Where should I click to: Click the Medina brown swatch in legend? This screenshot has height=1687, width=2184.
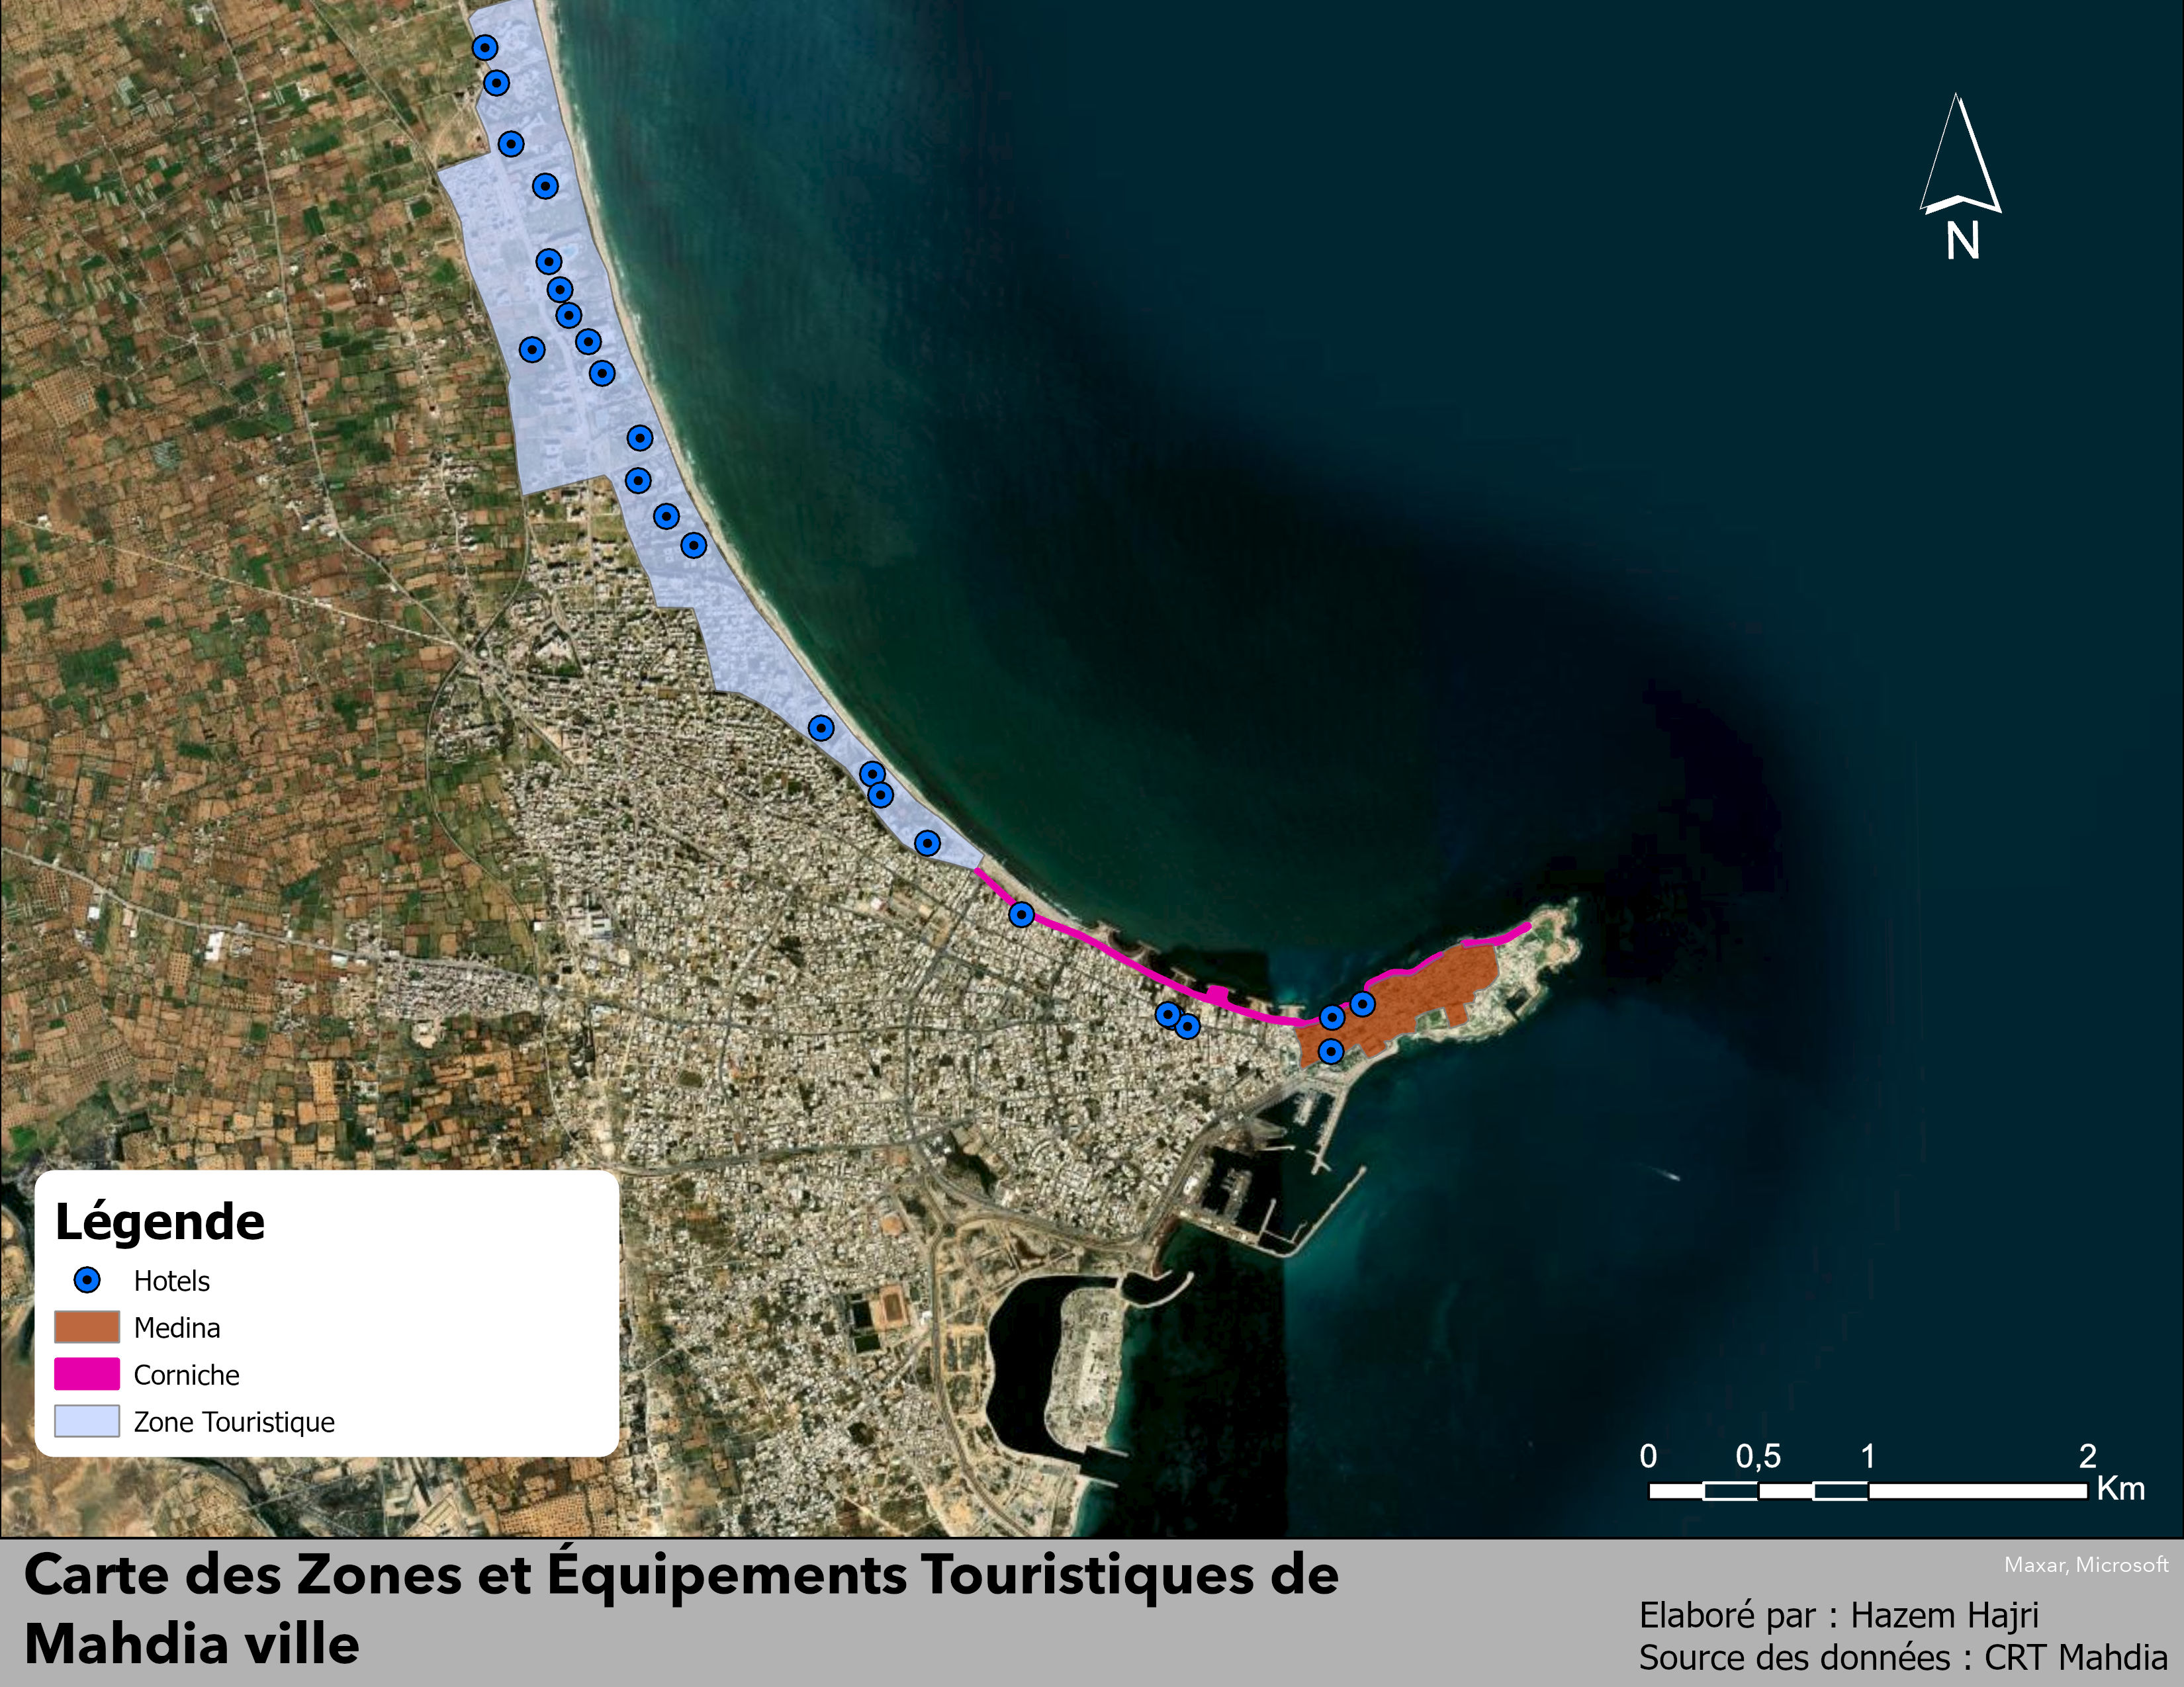tap(87, 1327)
